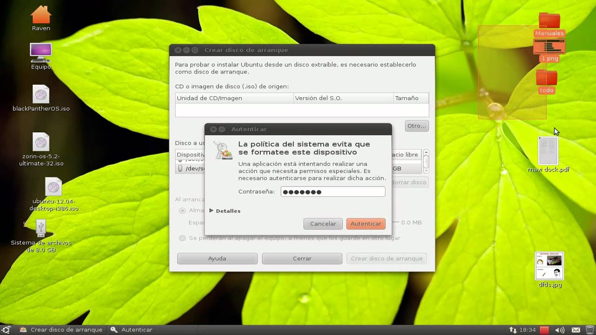Click the 18:34 clock in the panel
The height and width of the screenshot is (335, 596).
click(x=528, y=330)
